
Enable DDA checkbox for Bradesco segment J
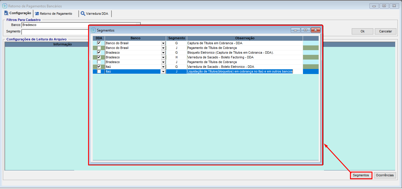[99, 62]
